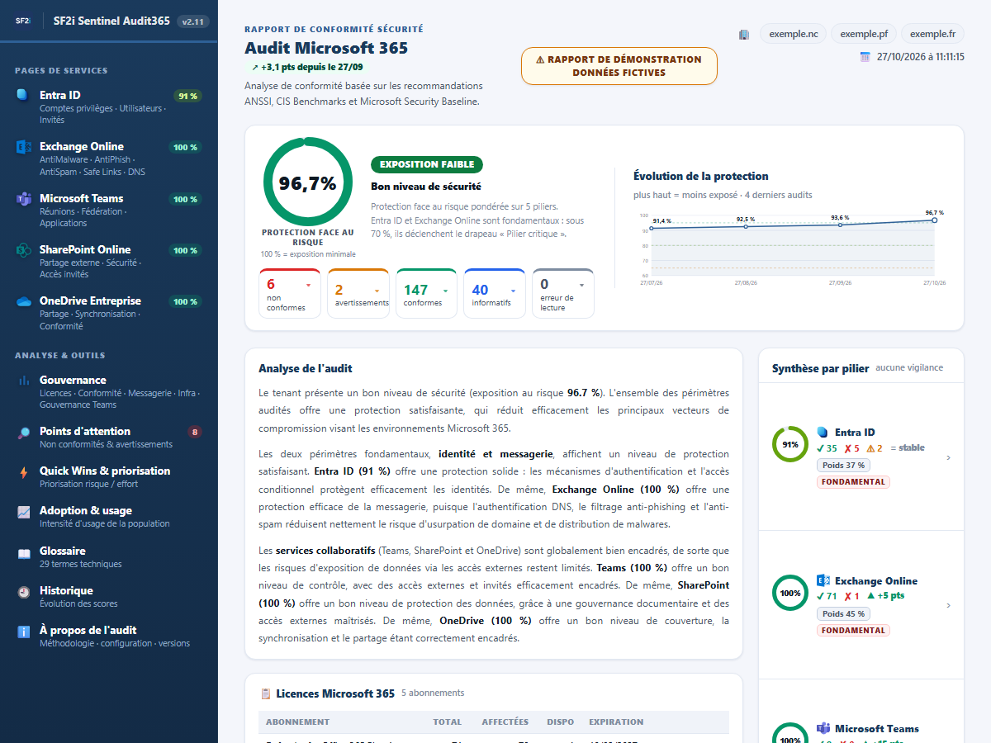Click the Quick Wins lightning icon

[23, 471]
